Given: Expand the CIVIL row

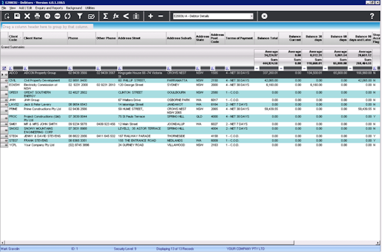Looking at the screenshot, I should [6, 81].
